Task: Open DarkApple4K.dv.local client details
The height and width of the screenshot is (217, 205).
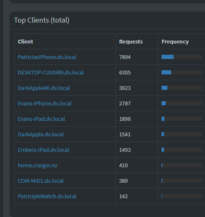Action: point(44,88)
